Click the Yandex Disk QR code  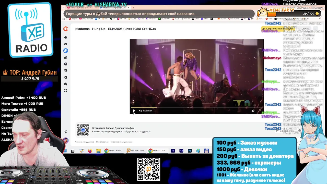point(83,130)
